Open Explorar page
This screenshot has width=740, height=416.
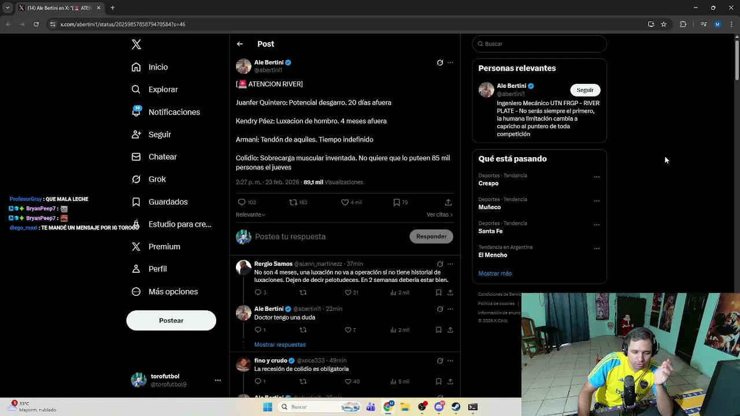point(154,90)
